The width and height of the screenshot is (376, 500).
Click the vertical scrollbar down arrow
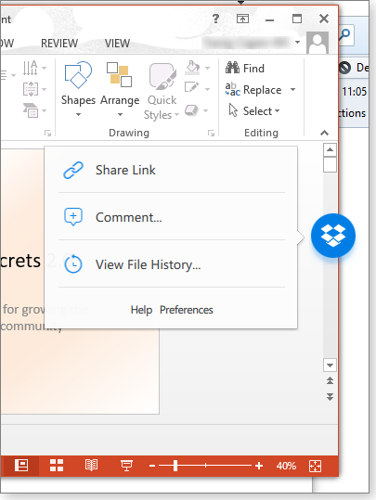tap(330, 365)
